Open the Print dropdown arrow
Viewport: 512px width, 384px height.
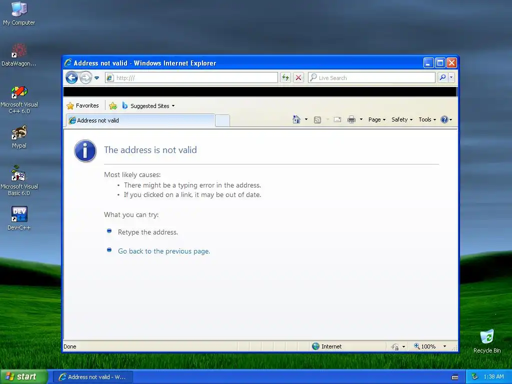361,119
